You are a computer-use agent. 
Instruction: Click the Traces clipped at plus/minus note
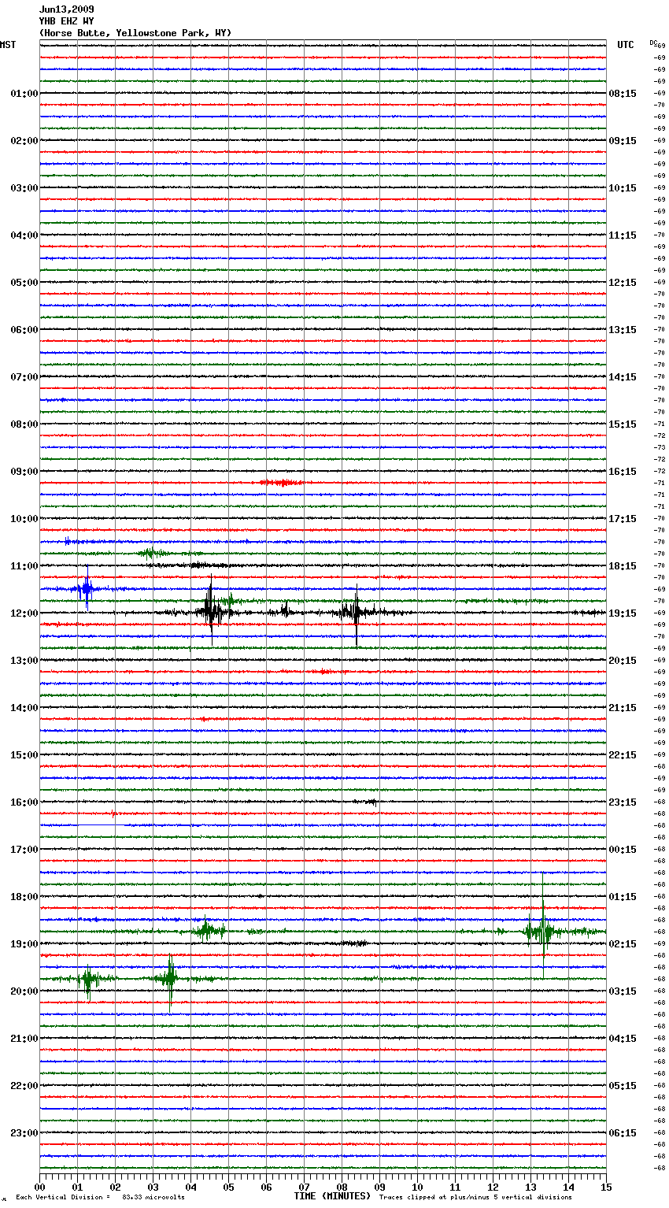pos(475,1198)
